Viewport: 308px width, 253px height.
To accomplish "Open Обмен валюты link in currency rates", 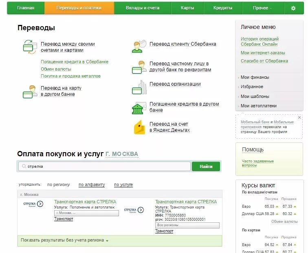I will (284, 222).
